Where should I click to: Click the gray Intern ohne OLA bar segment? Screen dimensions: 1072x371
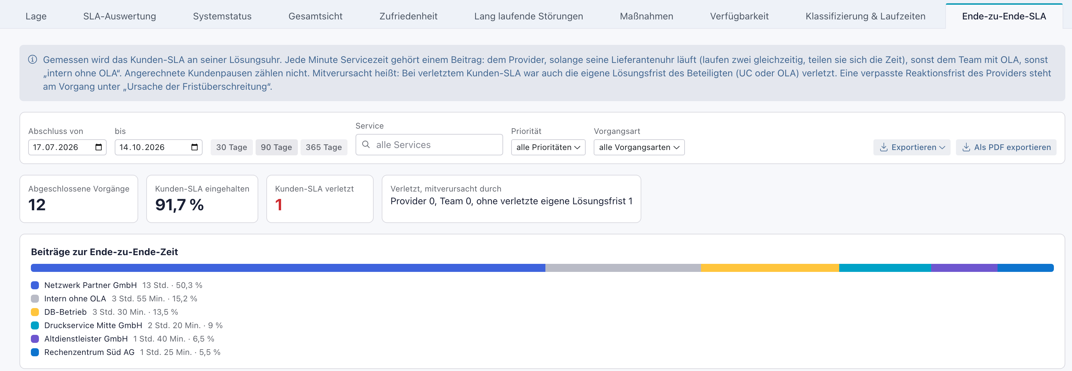click(623, 268)
